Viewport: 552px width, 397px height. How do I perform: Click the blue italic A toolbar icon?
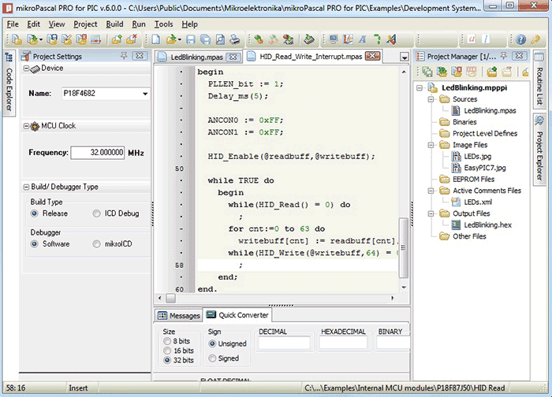362,39
